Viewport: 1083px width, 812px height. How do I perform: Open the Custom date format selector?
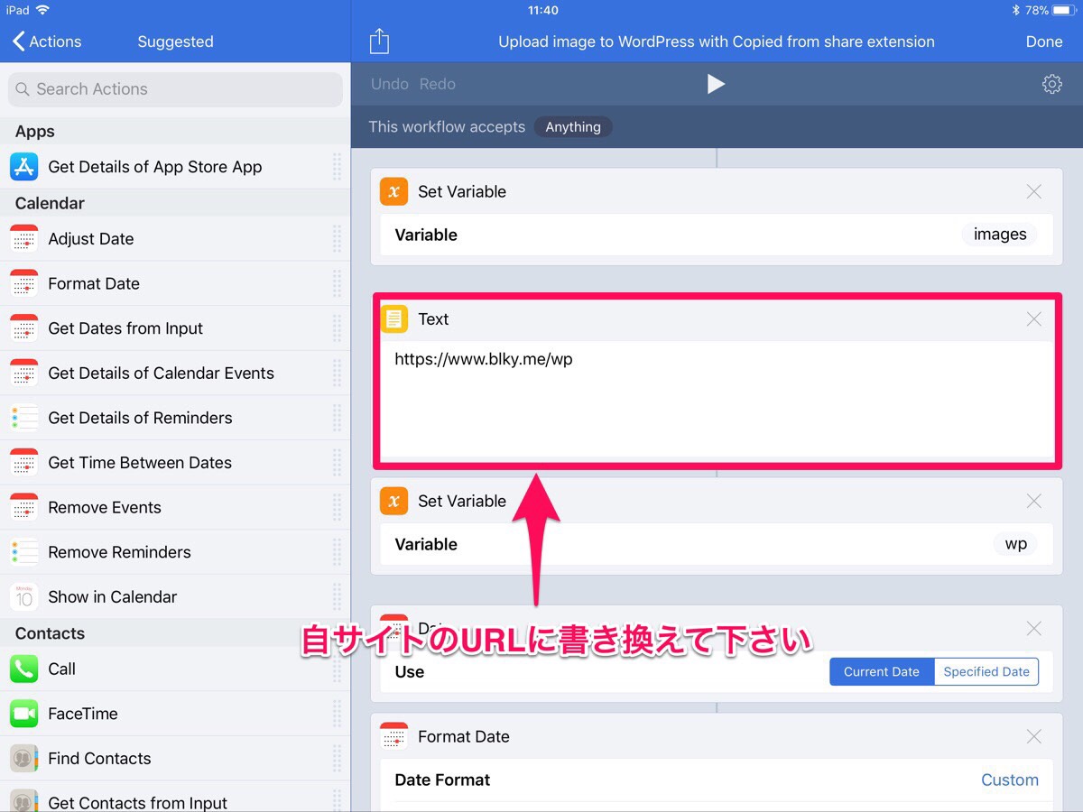tap(1010, 780)
